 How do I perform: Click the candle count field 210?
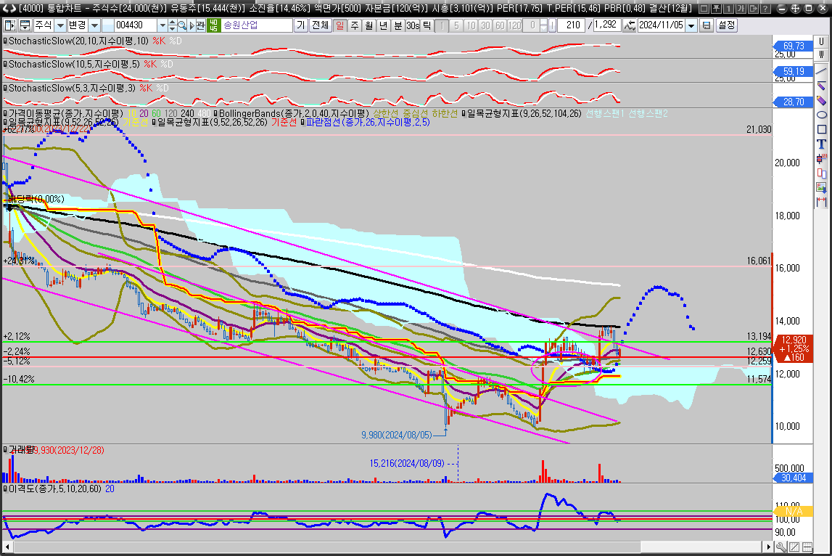572,25
